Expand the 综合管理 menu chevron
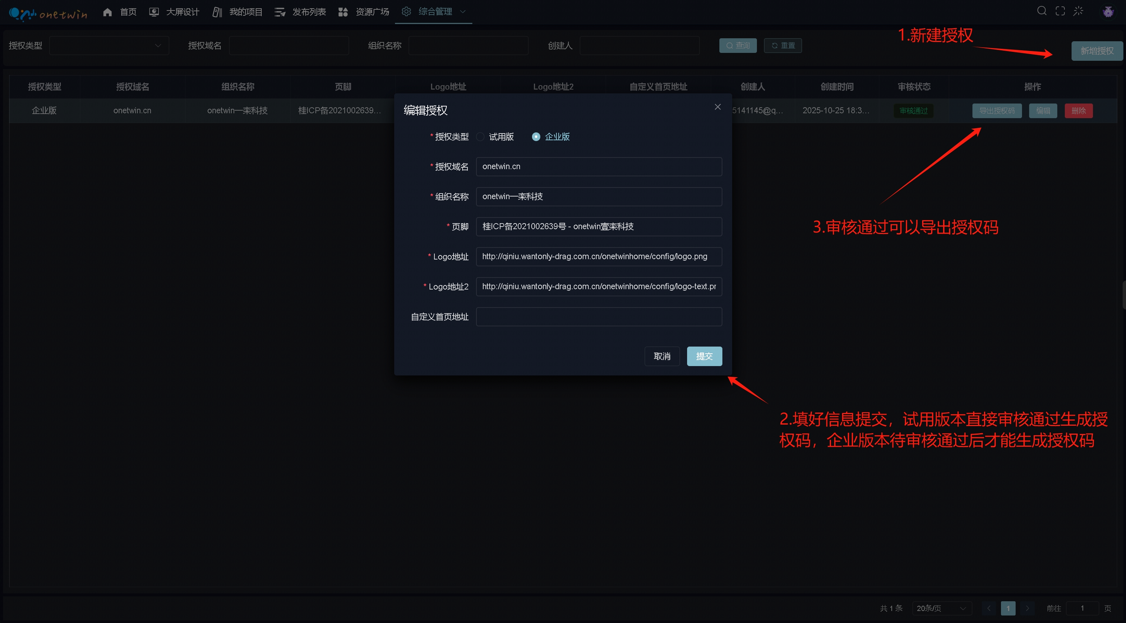This screenshot has width=1126, height=623. [x=463, y=12]
